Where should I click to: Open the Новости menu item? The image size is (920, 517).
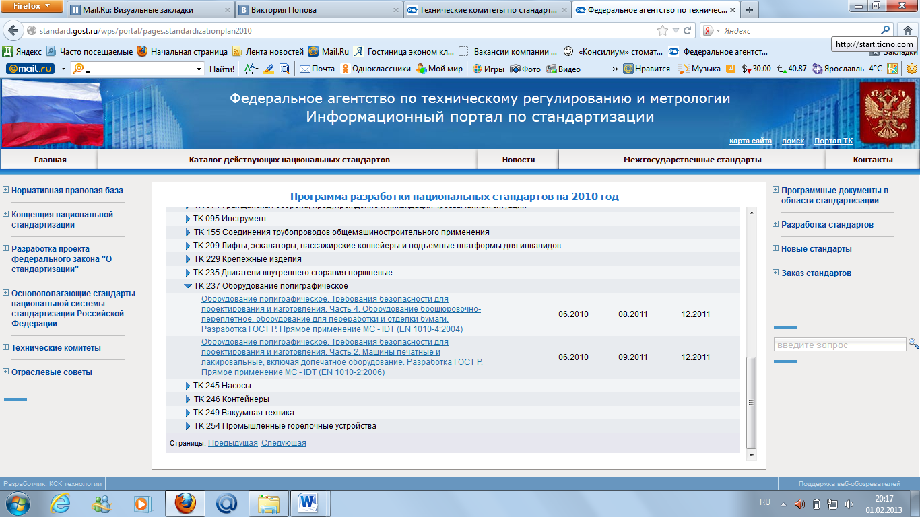point(519,160)
